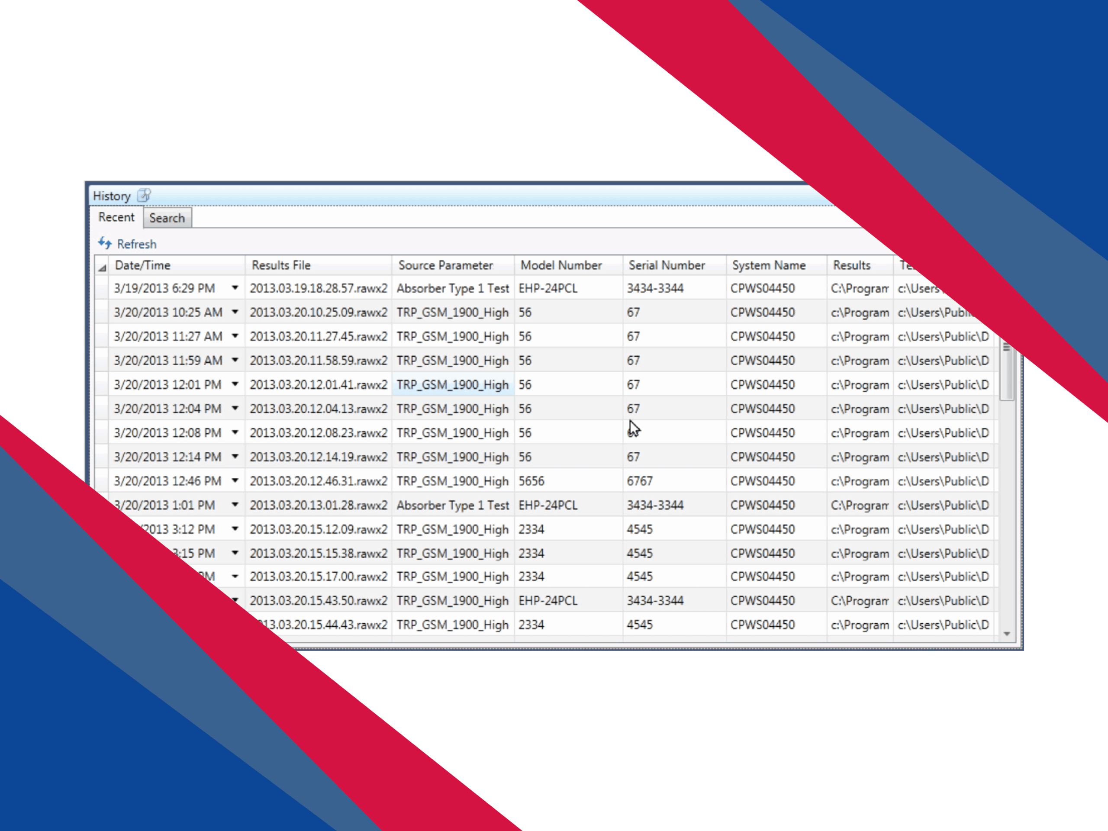Screen dimensions: 1108x831
Task: Click the blue Refresh arrows icon
Action: tap(105, 243)
